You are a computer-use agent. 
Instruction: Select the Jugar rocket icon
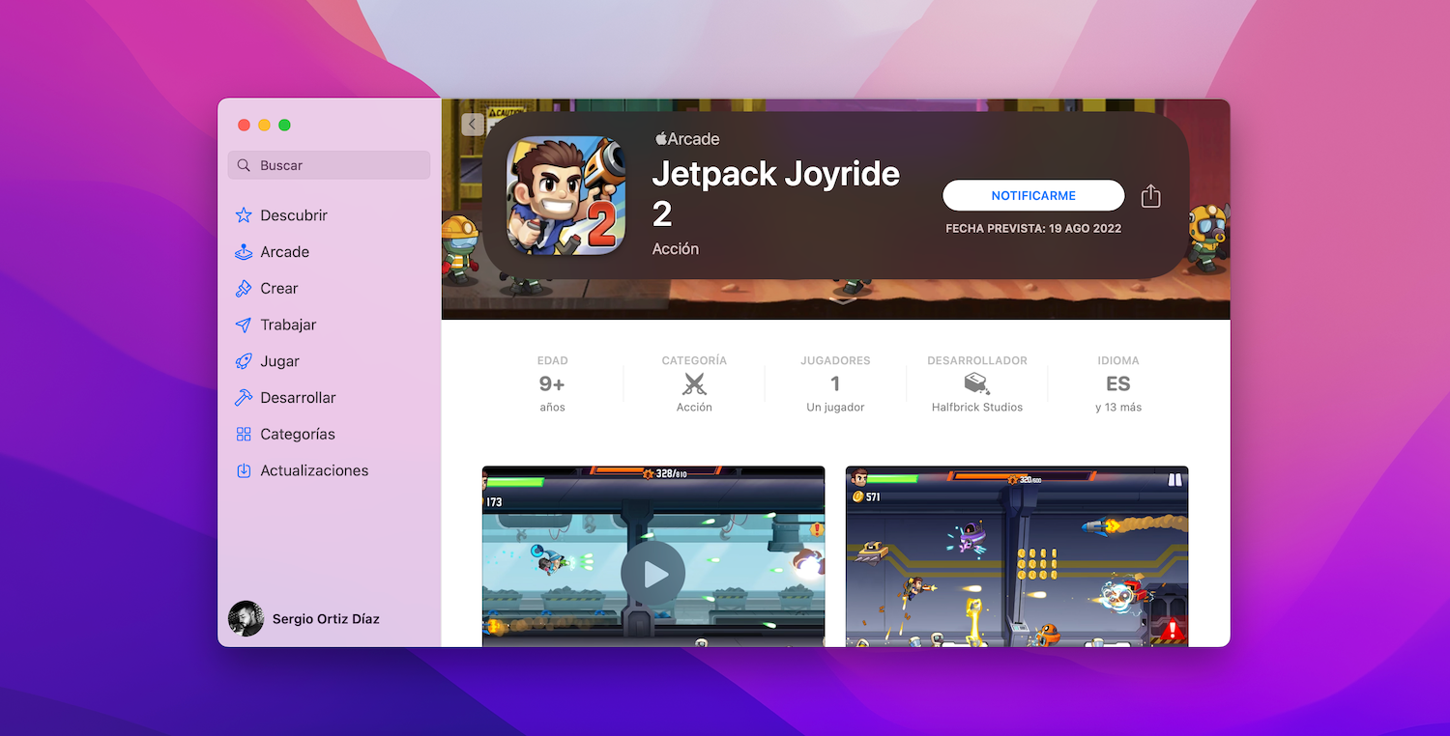(244, 360)
